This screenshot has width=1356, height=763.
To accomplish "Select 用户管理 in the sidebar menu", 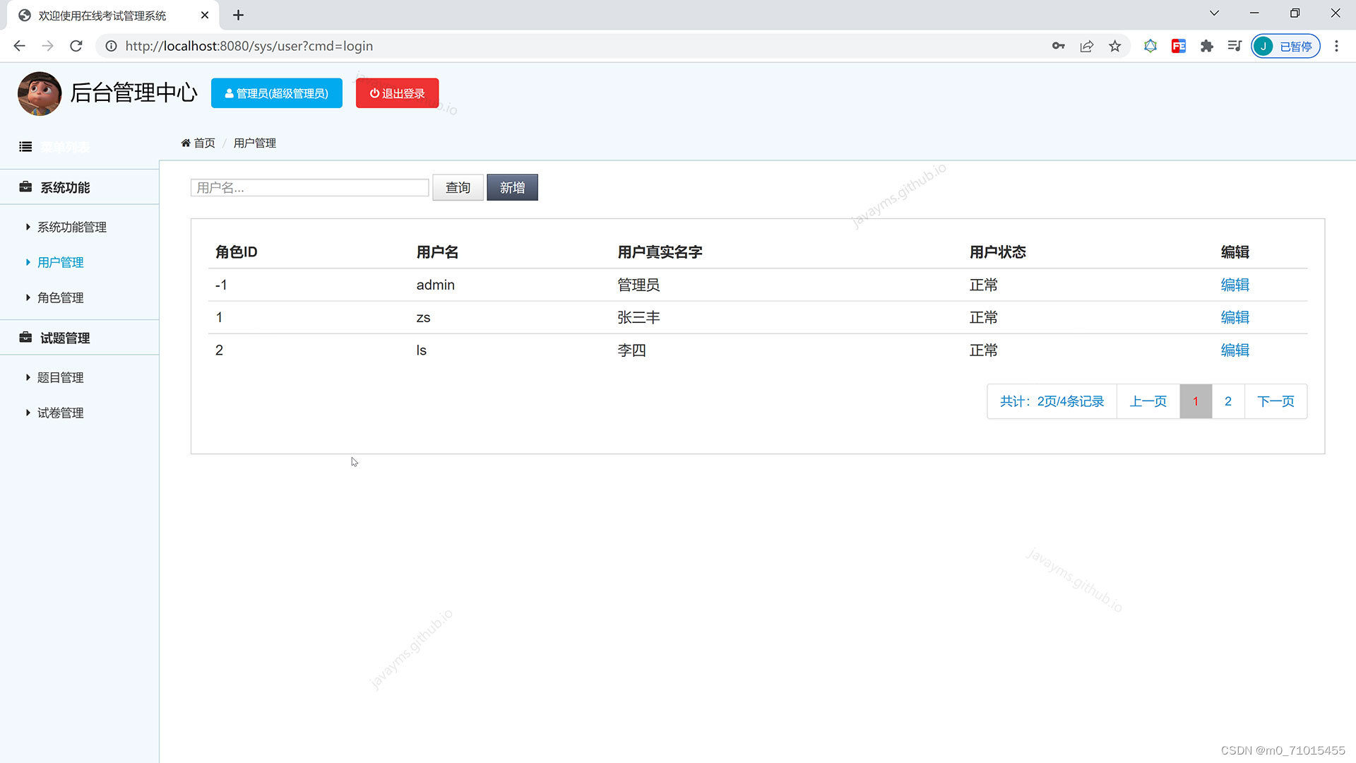I will [x=60, y=262].
